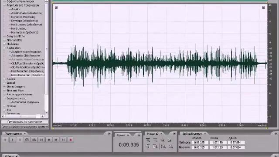Jump to beginning with Go to Start button
The width and height of the screenshot is (279, 157).
(42, 140)
